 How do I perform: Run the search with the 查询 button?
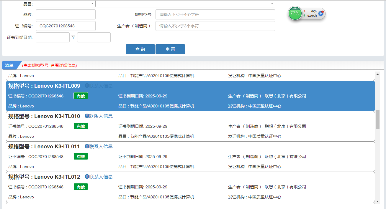coord(140,49)
